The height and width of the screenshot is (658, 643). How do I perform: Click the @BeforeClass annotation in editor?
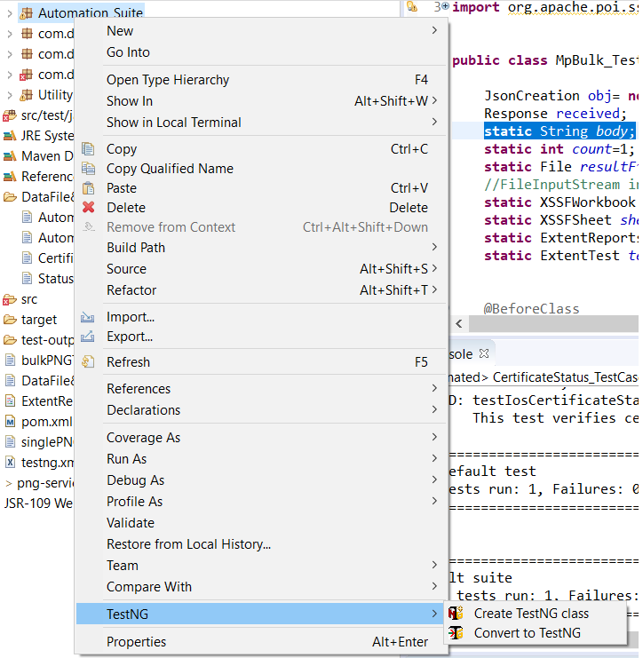pyautogui.click(x=531, y=309)
